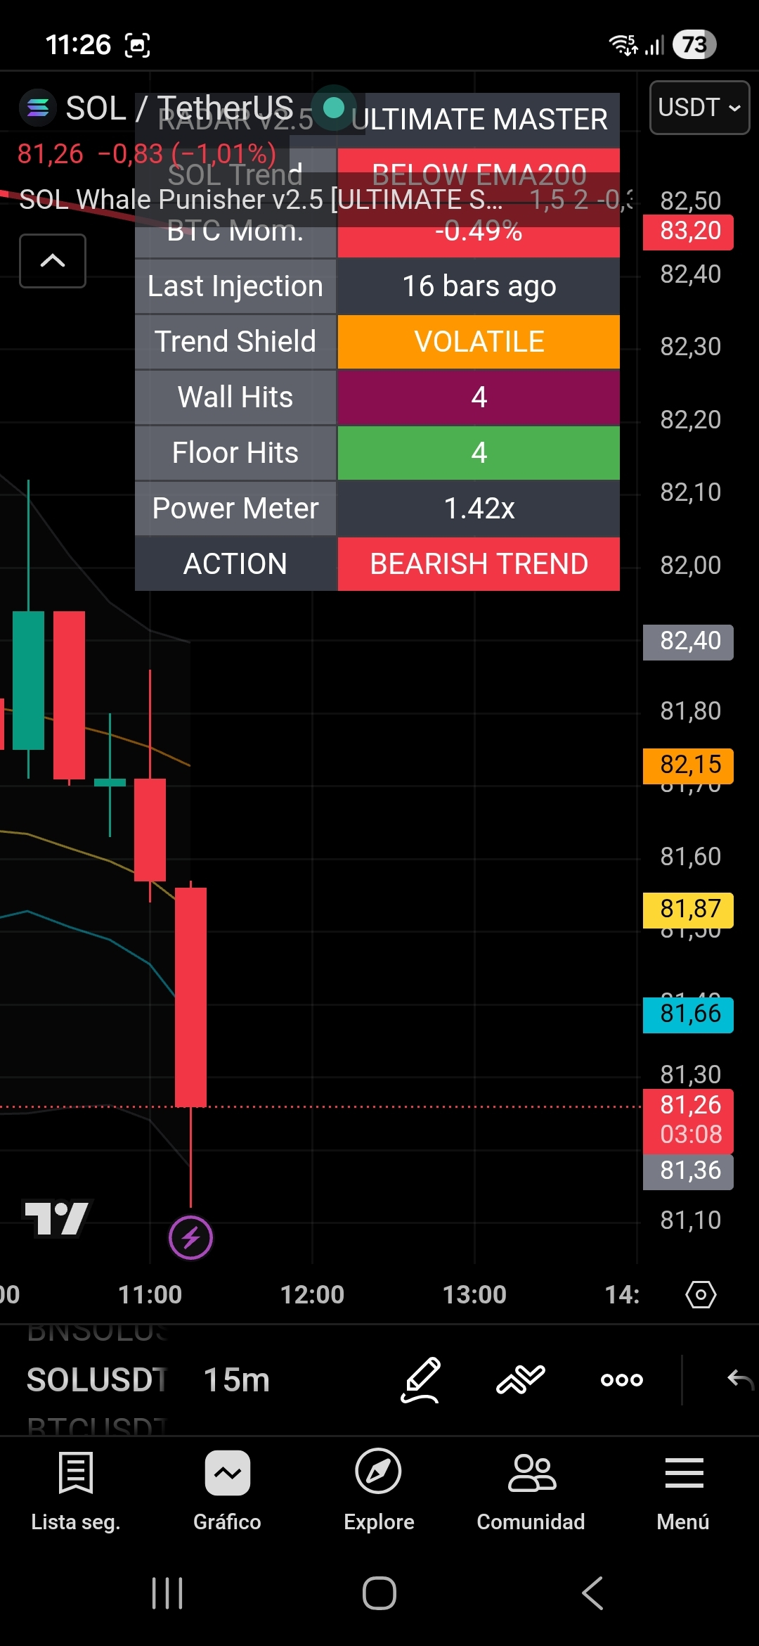Tap the TradingView logo on the chart
The width and height of the screenshot is (759, 1646).
57,1218
